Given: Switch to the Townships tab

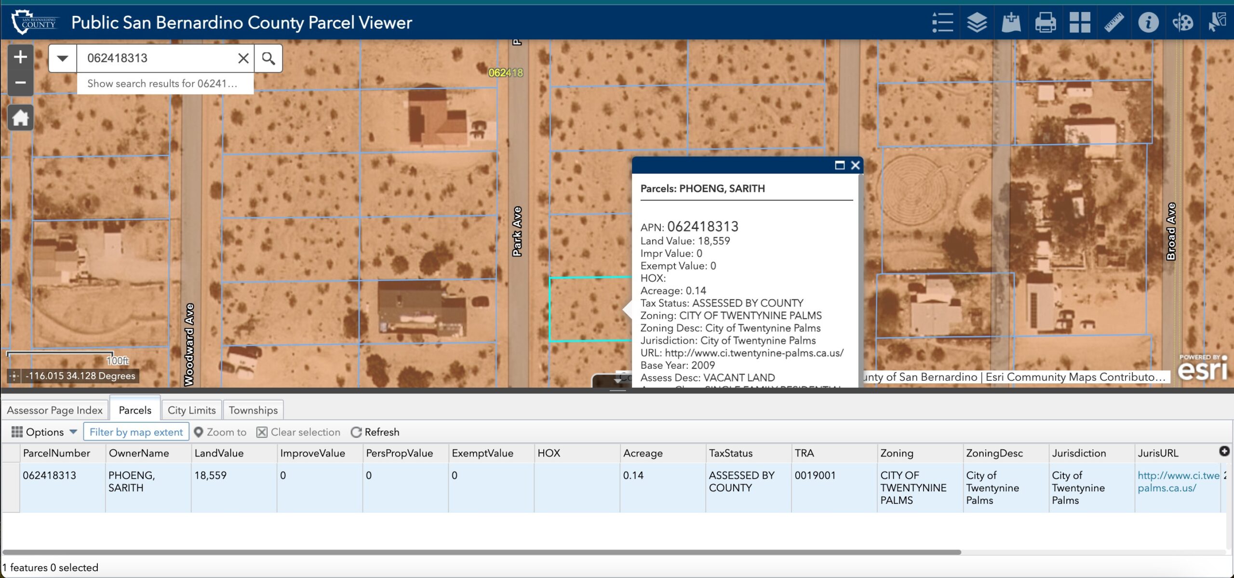Looking at the screenshot, I should tap(253, 410).
